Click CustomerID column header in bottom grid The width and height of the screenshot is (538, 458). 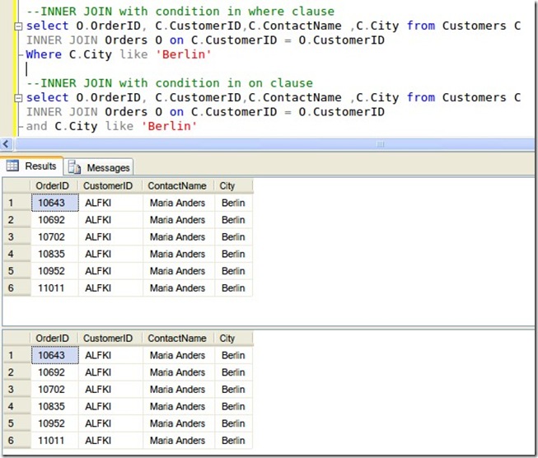tap(108, 338)
